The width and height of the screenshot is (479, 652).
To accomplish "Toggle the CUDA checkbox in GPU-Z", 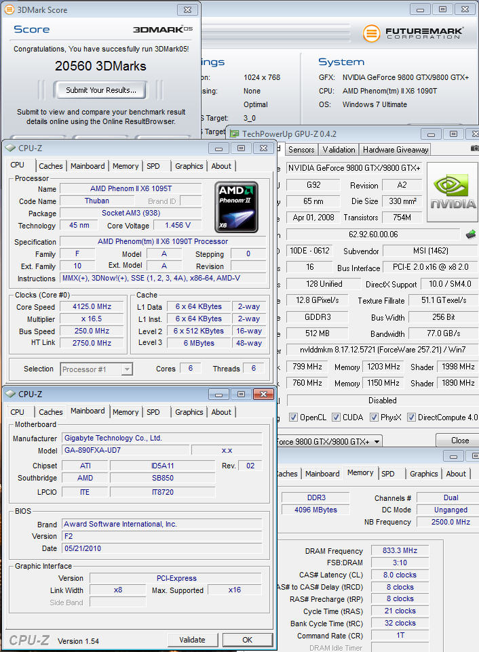I will click(x=336, y=417).
